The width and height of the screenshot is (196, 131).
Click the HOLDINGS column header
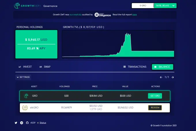click(x=65, y=86)
